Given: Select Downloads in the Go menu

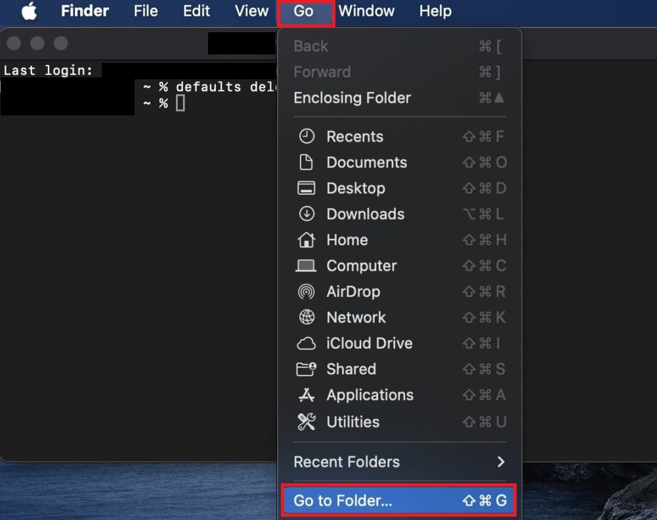Looking at the screenshot, I should 399,214.
